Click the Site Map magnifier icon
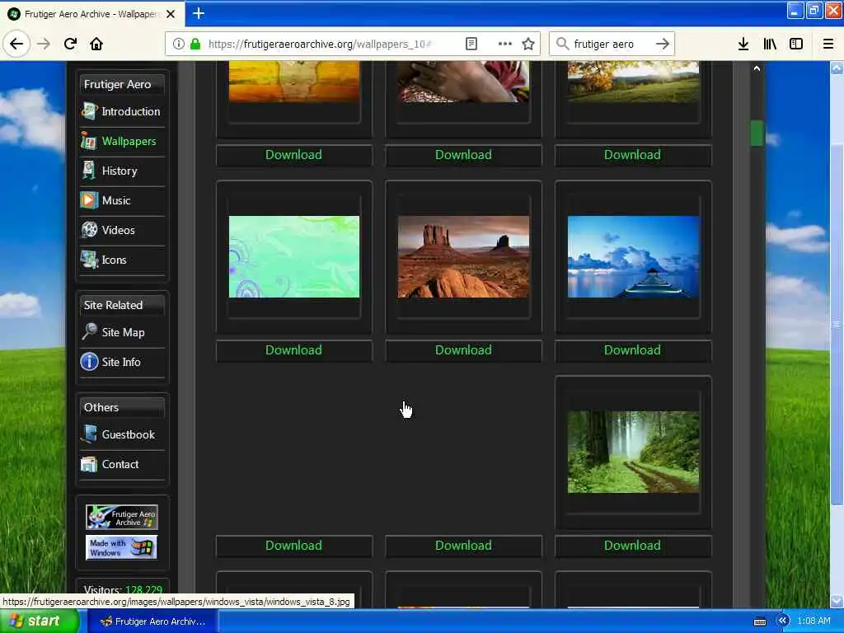This screenshot has width=844, height=633. pyautogui.click(x=89, y=331)
